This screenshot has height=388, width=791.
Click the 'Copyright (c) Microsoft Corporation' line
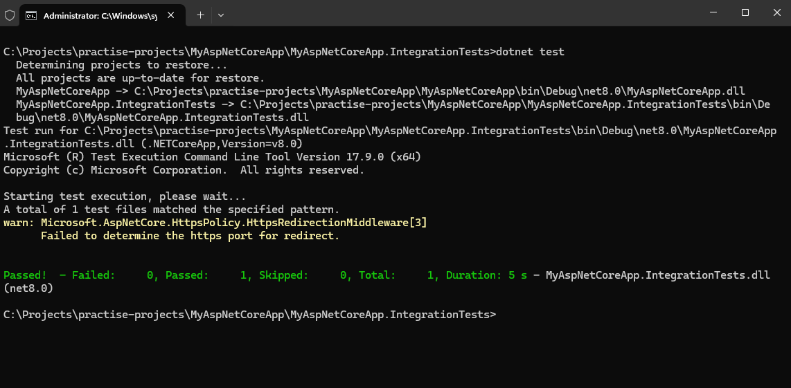184,170
